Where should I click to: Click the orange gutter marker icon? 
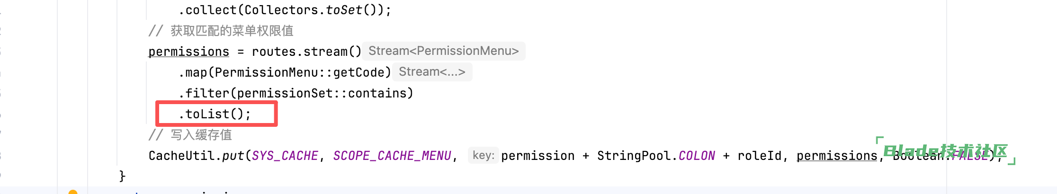coord(73,192)
